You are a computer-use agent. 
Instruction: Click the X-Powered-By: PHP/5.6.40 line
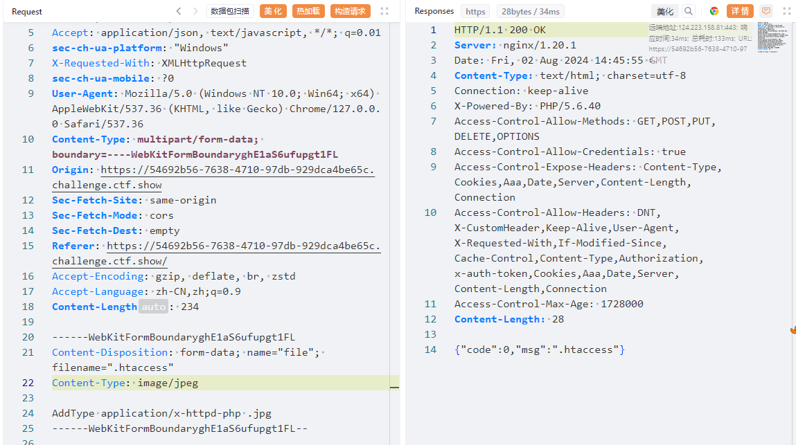point(527,106)
